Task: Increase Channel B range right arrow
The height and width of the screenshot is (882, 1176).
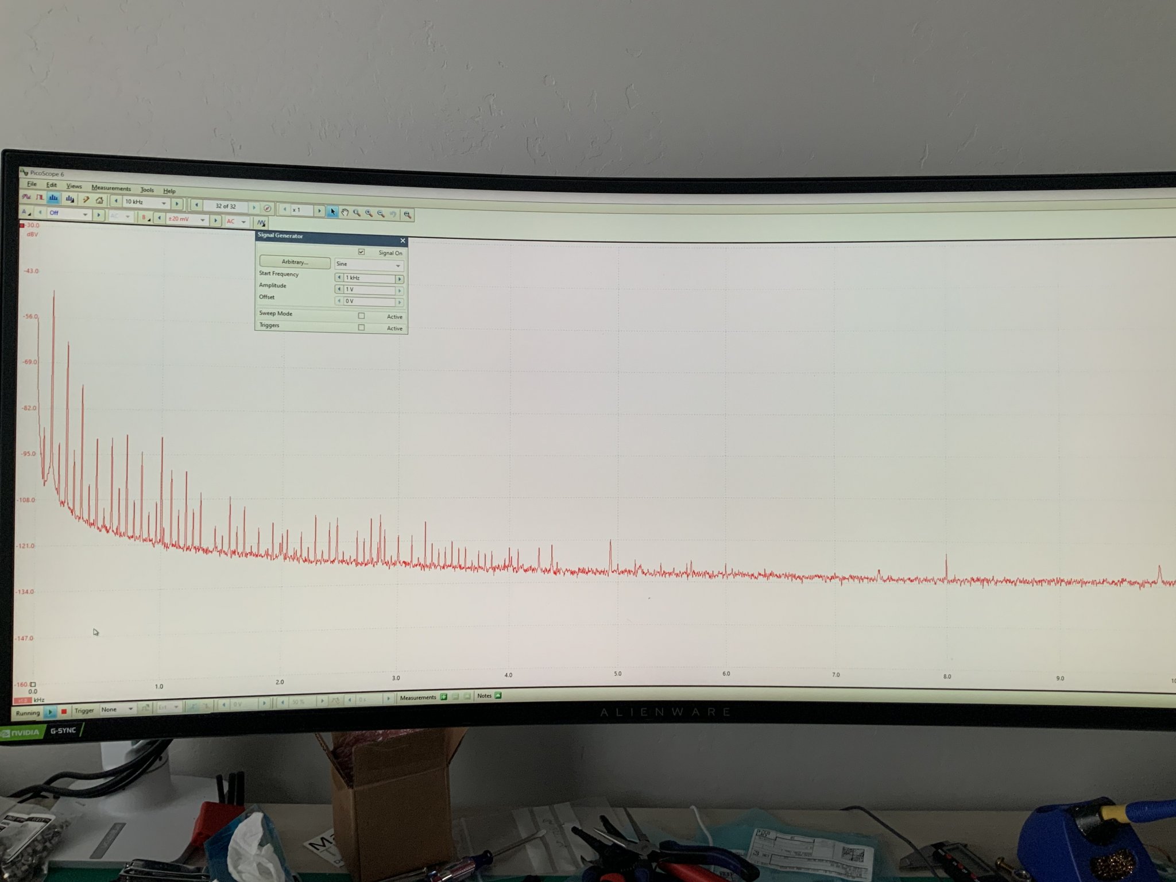Action: pyautogui.click(x=215, y=220)
